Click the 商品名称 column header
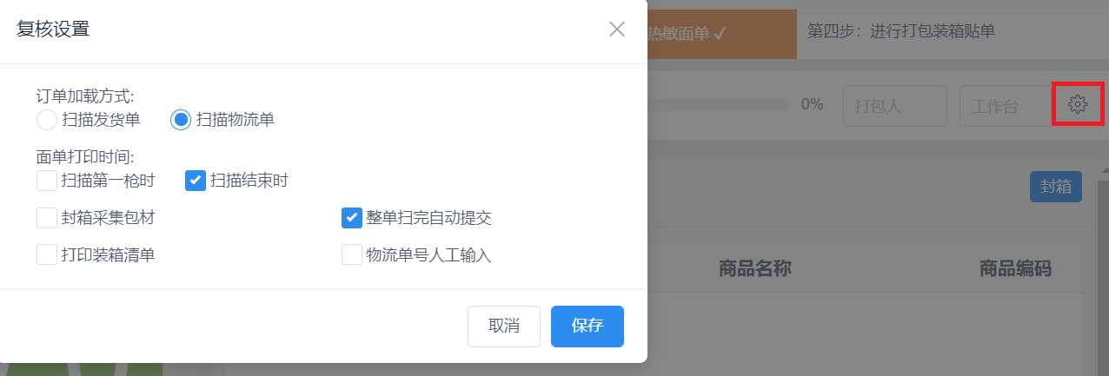Viewport: 1109px width, 376px height. tap(754, 268)
